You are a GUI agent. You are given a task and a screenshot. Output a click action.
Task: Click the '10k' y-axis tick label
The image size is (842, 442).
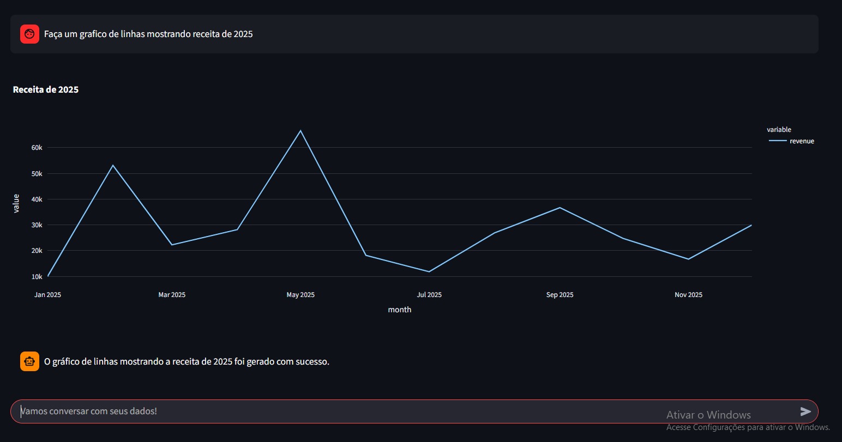pos(37,277)
